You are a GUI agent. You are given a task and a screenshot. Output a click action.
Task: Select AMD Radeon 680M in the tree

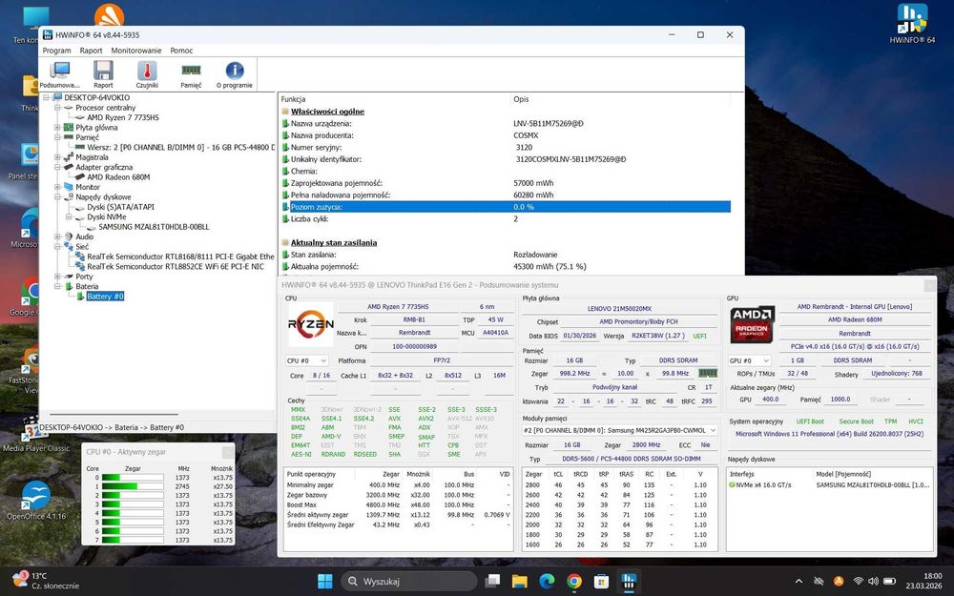pyautogui.click(x=118, y=177)
